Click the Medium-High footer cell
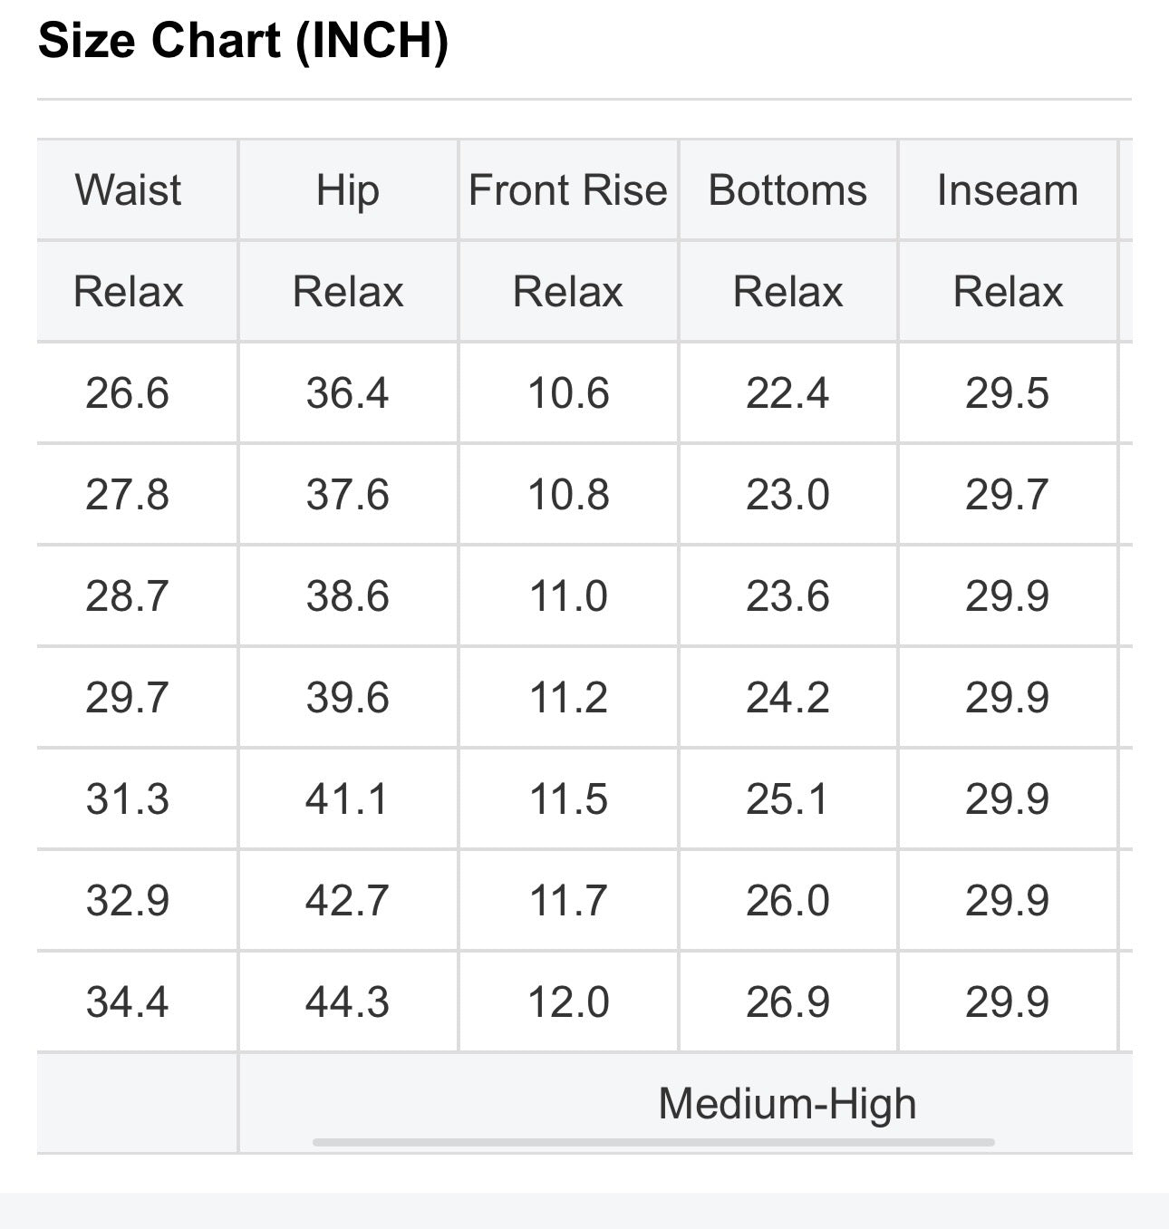 tap(686, 1103)
